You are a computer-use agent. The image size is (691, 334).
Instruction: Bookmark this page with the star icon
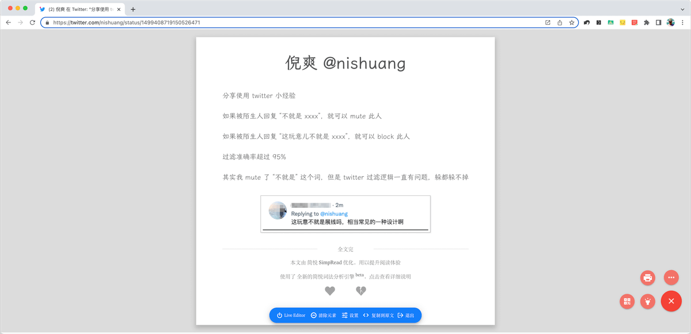click(572, 22)
